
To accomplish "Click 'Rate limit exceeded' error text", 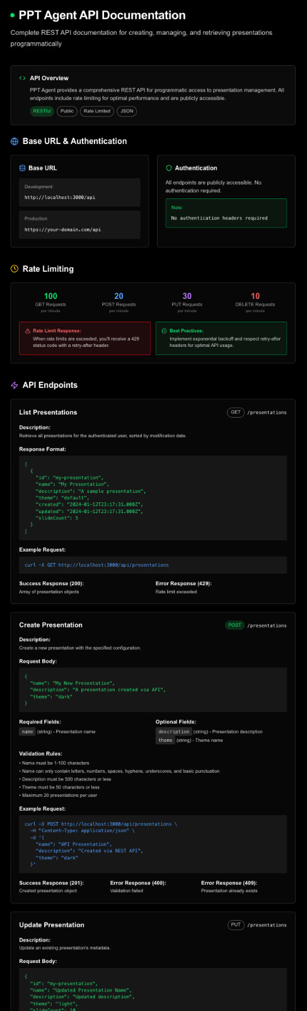I will click(177, 592).
